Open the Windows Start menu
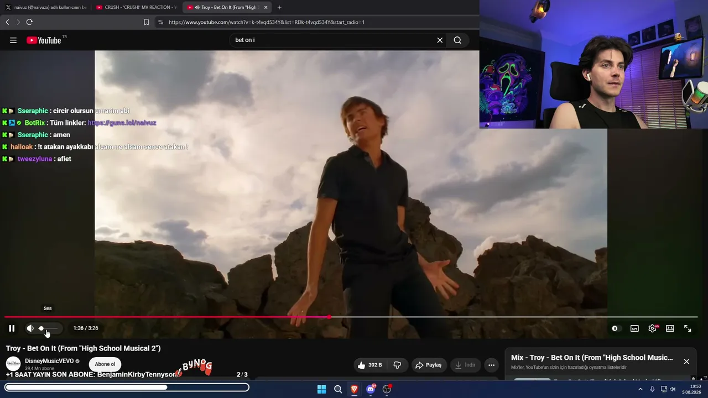Screen dimensions: 708x398 [x=321, y=389]
